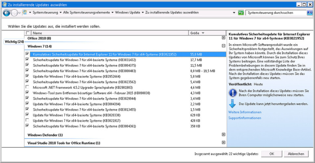Viewport: 315px width, 163px height.
Task: Click the blue exclamation restart notice icon
Action: click(x=233, y=93)
